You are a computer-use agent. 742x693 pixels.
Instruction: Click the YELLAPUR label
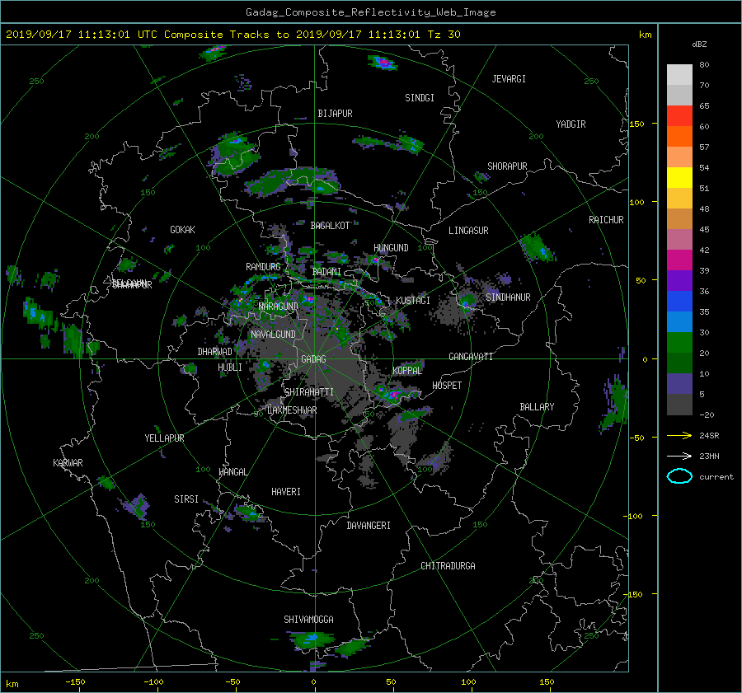tap(164, 438)
